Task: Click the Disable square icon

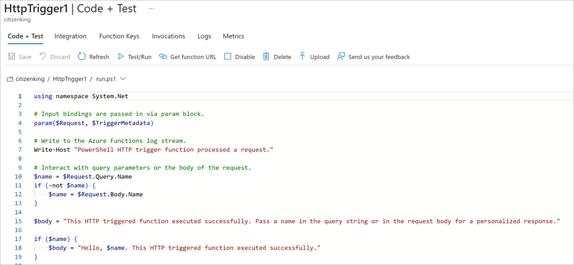Action: tap(228, 57)
